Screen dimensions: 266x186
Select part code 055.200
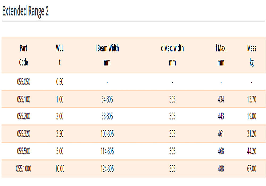[23, 116]
